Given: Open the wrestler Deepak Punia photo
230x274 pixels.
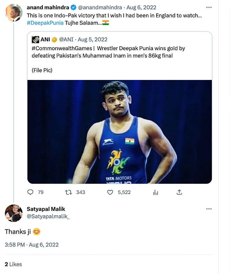Looking at the screenshot, I should (119, 132).
